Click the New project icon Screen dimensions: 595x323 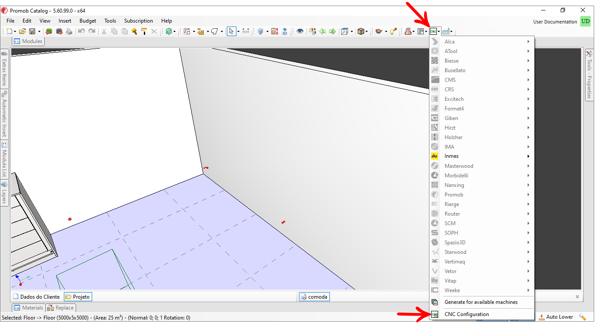[10, 31]
